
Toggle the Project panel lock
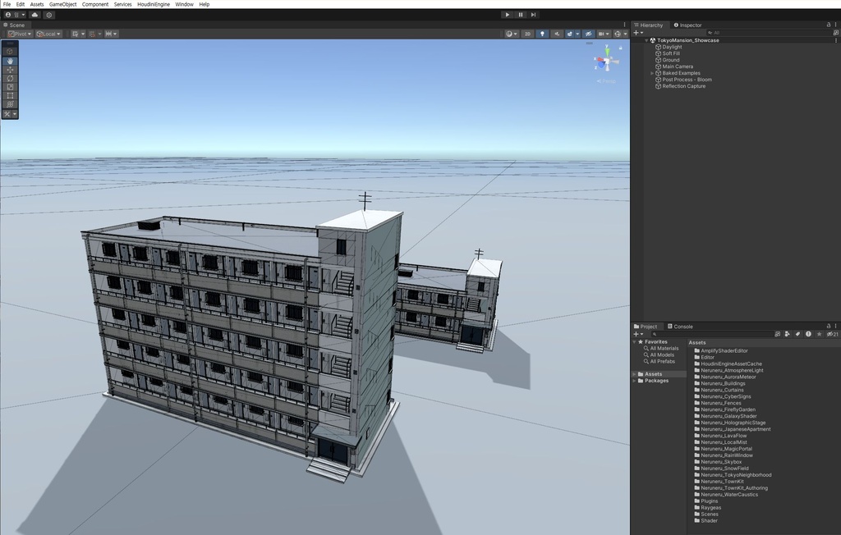pos(829,326)
